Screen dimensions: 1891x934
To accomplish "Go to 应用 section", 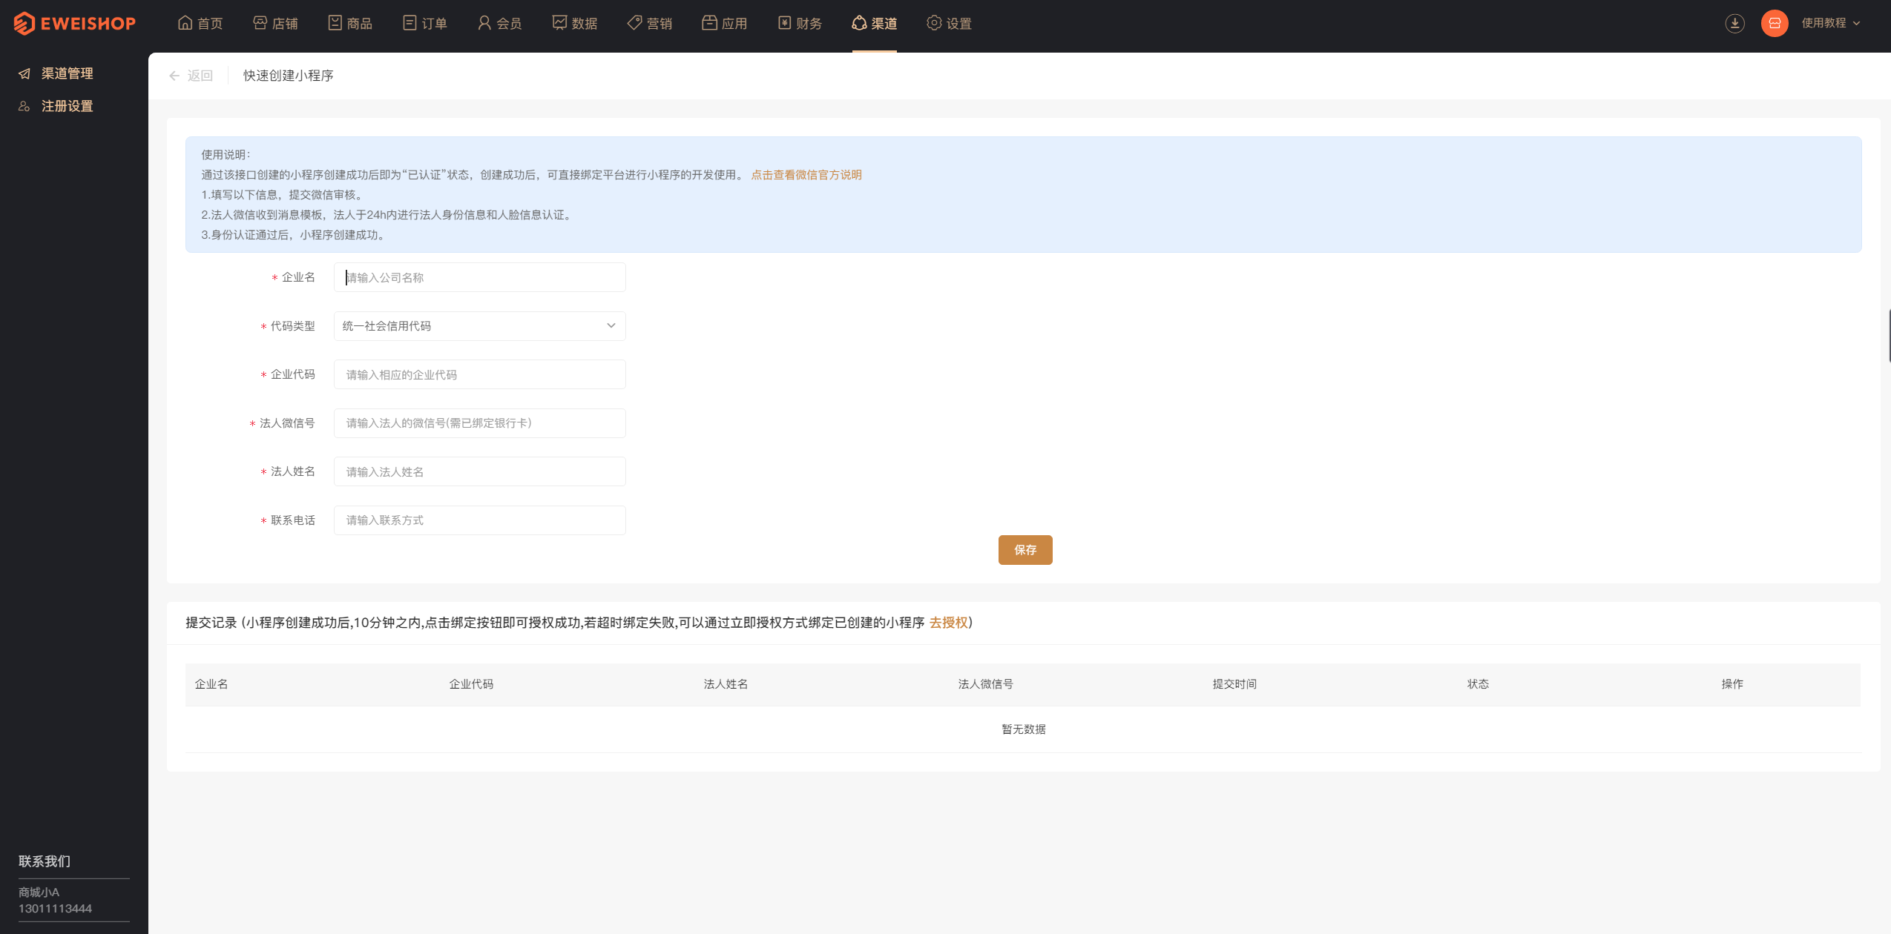I will point(725,23).
